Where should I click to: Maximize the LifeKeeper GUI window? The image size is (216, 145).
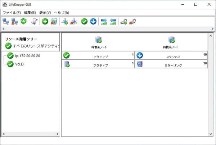click(196, 4)
